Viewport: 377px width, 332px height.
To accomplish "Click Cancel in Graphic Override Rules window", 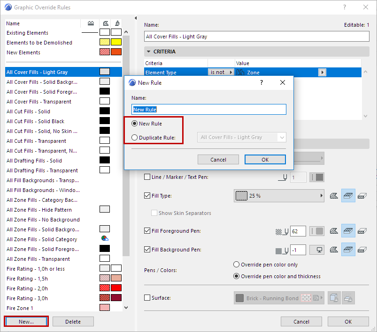I will point(301,321).
